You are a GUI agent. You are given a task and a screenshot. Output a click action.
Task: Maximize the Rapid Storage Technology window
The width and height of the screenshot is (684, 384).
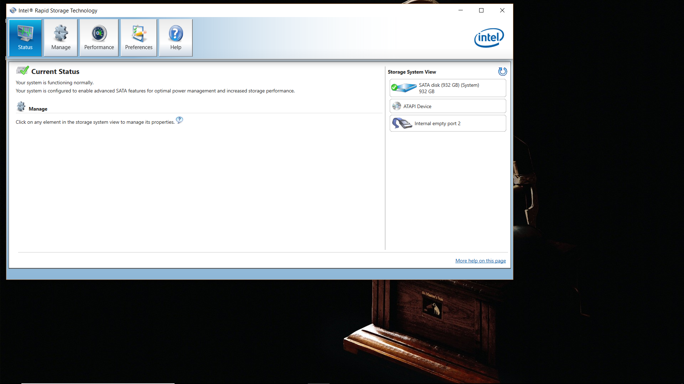481,10
